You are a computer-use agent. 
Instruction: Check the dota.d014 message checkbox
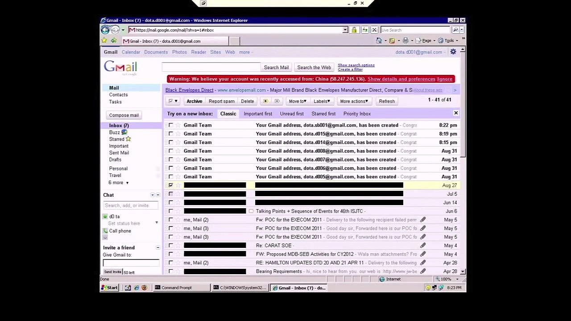171,142
